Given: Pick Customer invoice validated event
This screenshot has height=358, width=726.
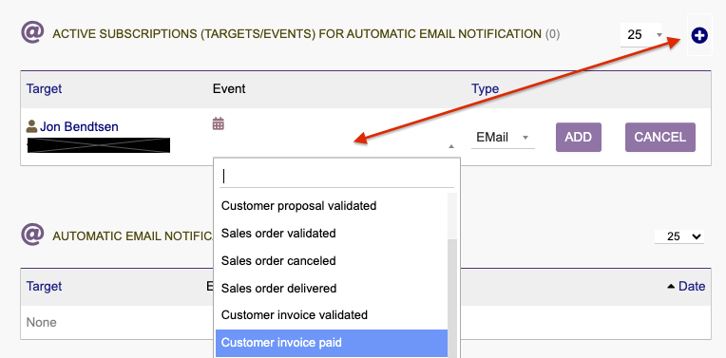Looking at the screenshot, I should point(332,315).
